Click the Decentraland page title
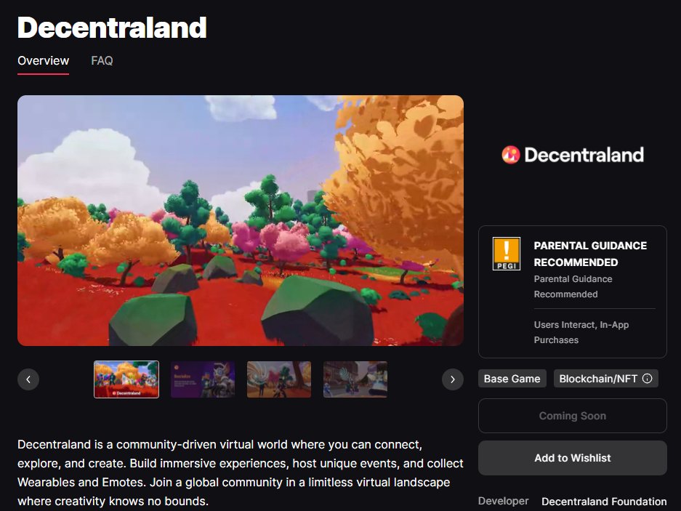 pyautogui.click(x=112, y=28)
